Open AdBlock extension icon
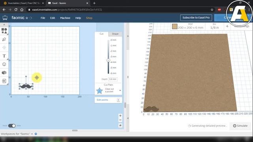253x142 pixels. tap(219, 9)
